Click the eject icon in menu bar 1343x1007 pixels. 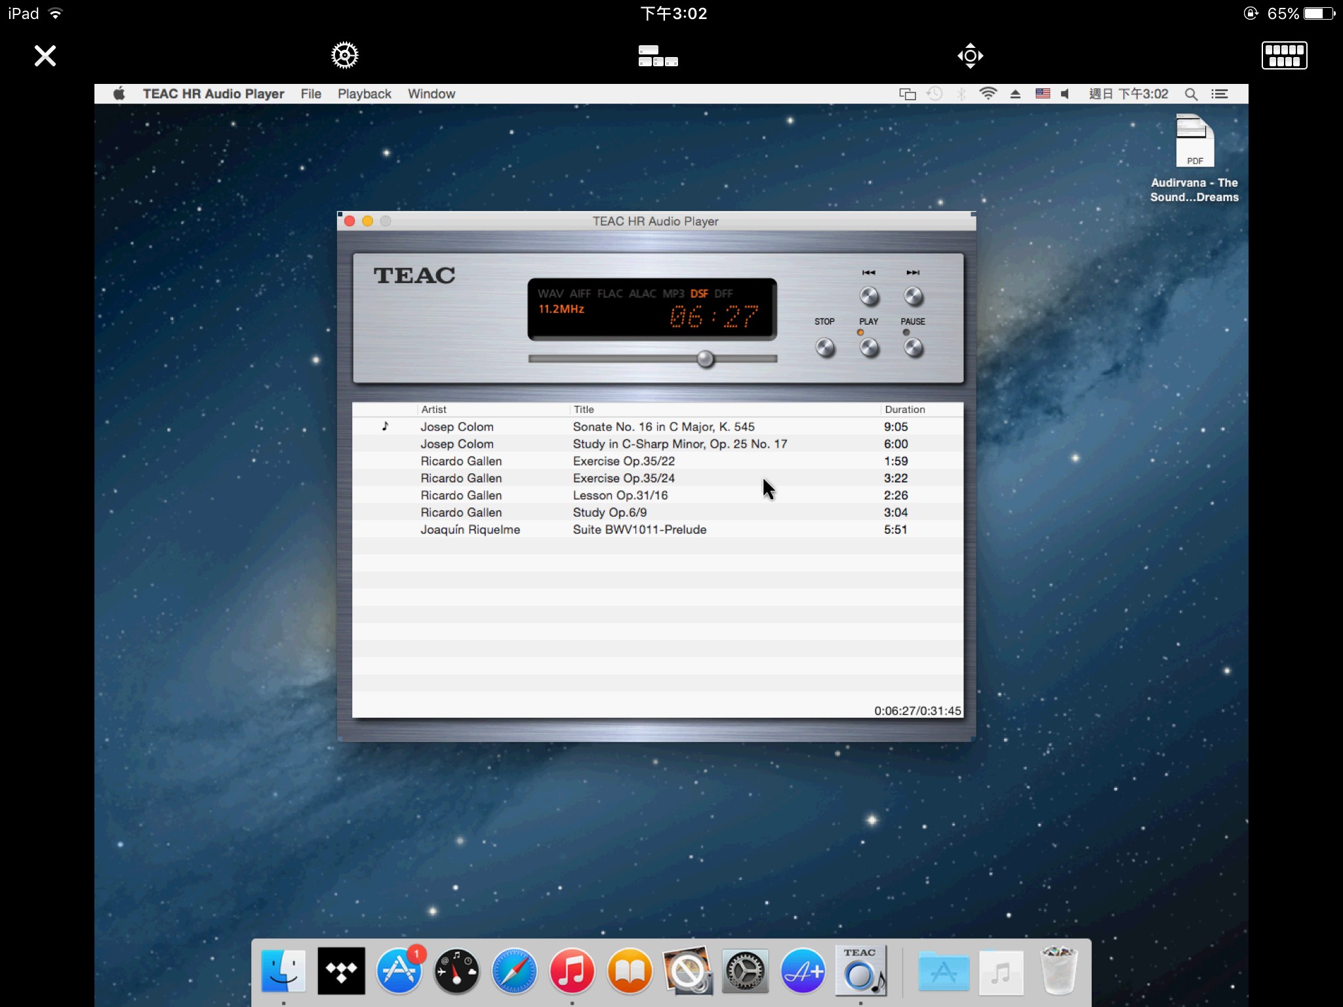tap(1015, 94)
